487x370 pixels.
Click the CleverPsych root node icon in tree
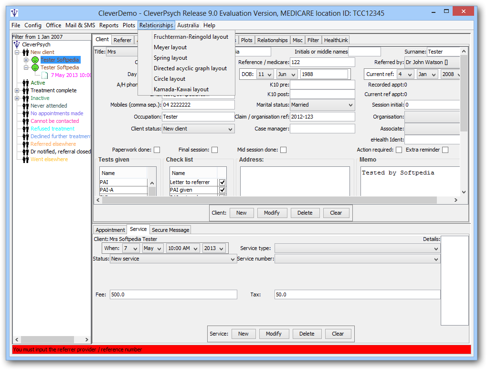click(17, 44)
